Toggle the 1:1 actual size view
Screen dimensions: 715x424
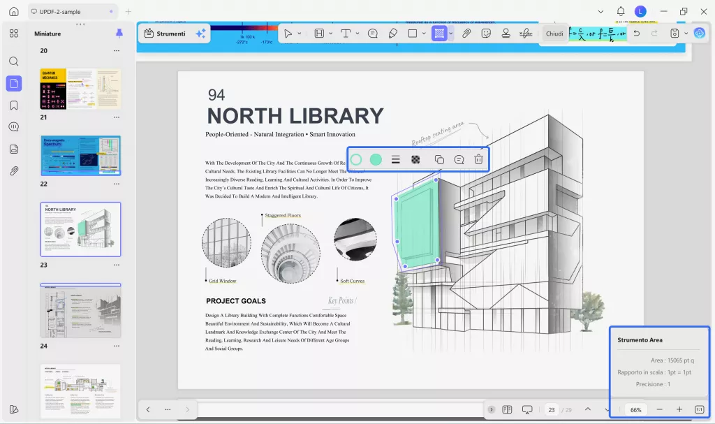[699, 409]
